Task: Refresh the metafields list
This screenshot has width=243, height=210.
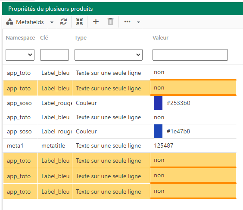Action: click(x=63, y=22)
